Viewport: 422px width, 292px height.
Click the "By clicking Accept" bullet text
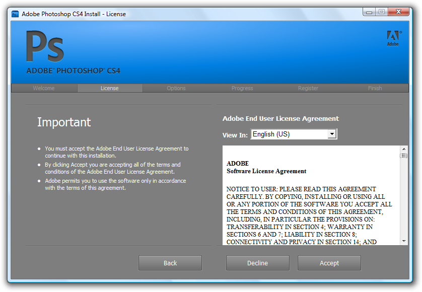(112, 168)
